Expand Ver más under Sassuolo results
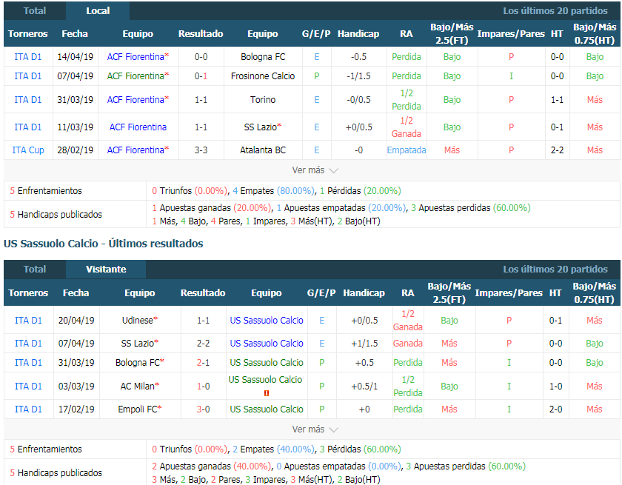This screenshot has height=485, width=622. point(315,429)
